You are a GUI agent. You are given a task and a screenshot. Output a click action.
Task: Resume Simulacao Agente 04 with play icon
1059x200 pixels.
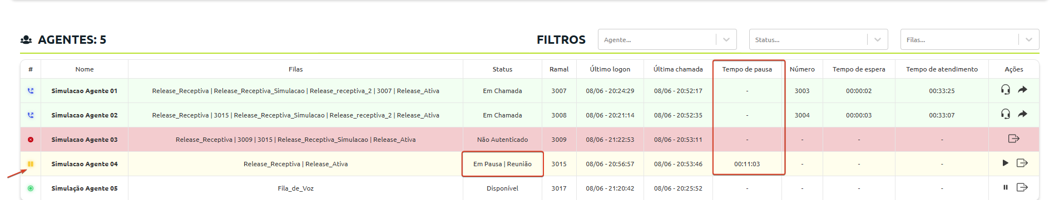(x=1005, y=163)
